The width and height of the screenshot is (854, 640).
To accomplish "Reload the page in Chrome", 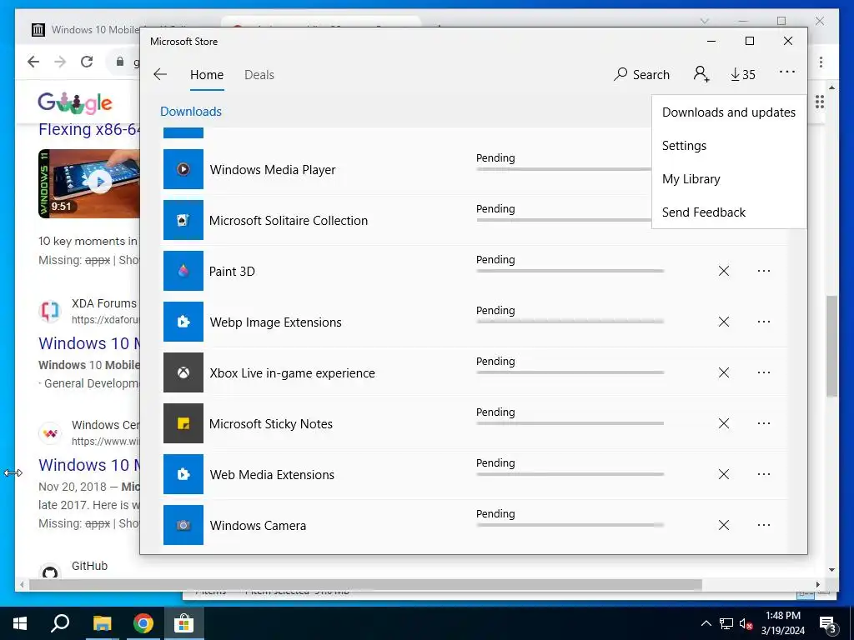I will tap(87, 62).
